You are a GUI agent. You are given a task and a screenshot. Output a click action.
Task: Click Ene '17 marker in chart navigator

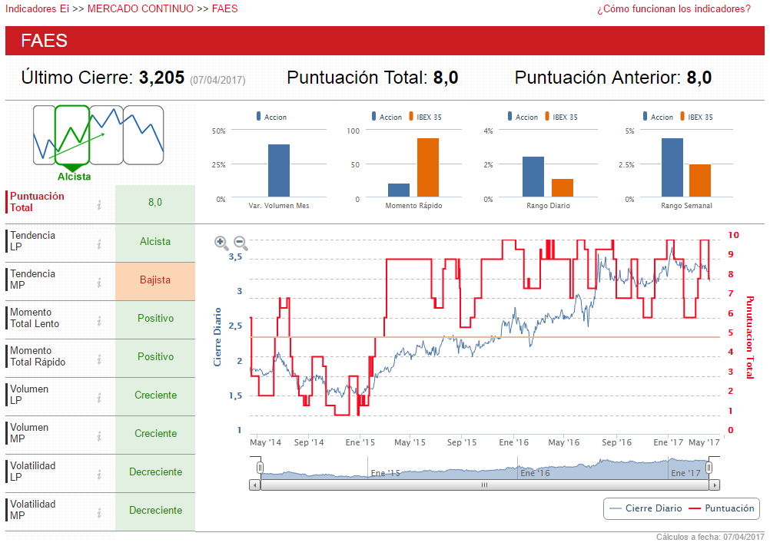pyautogui.click(x=685, y=473)
